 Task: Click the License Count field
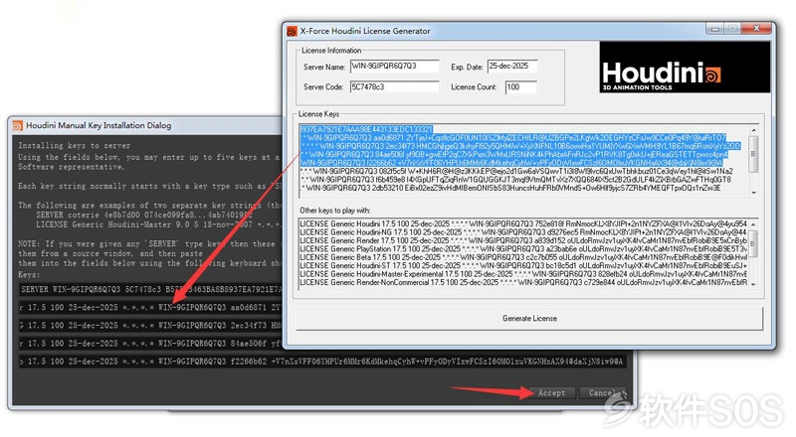tap(520, 86)
